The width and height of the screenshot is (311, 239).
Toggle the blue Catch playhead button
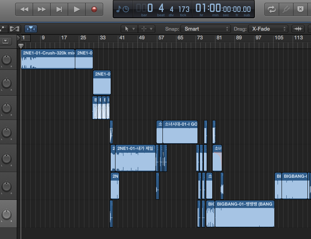(31, 29)
